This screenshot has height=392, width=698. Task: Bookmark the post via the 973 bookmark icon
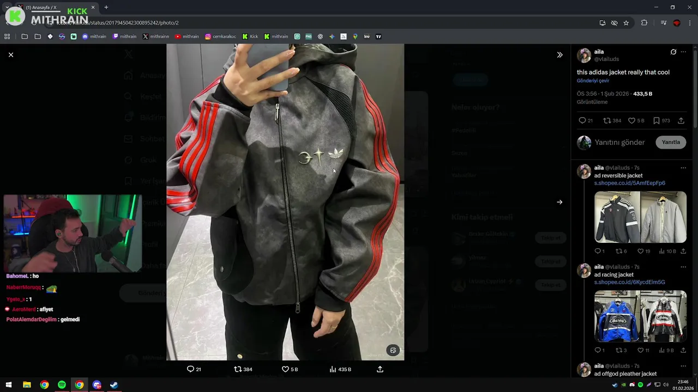[x=657, y=120]
